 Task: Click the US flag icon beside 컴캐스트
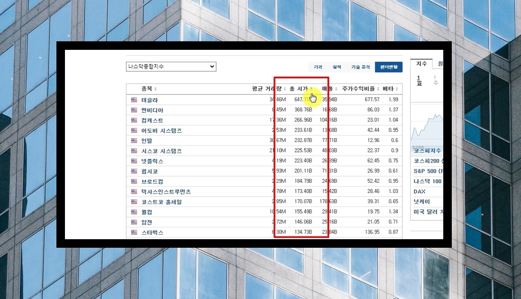[134, 120]
